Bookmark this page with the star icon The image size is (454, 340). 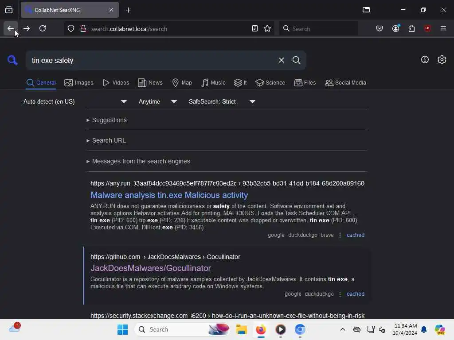[267, 29]
